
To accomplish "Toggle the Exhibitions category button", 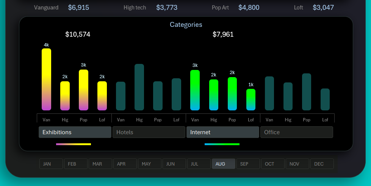I will (75, 132).
